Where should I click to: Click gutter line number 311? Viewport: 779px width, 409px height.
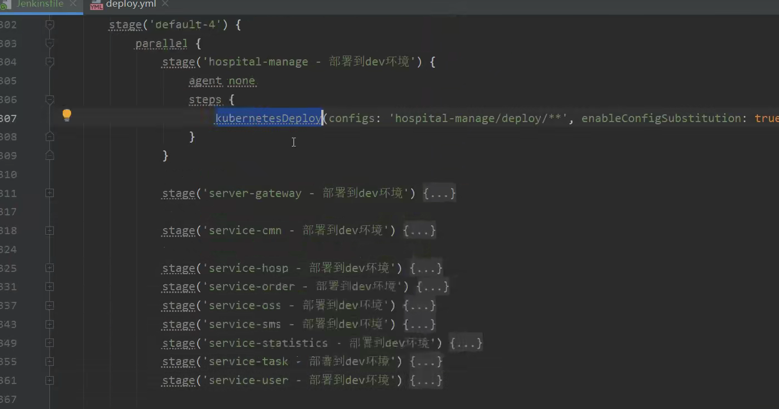8,193
